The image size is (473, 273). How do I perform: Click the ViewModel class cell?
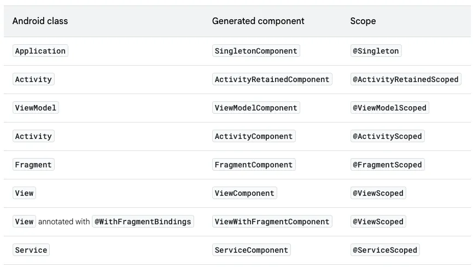click(36, 108)
